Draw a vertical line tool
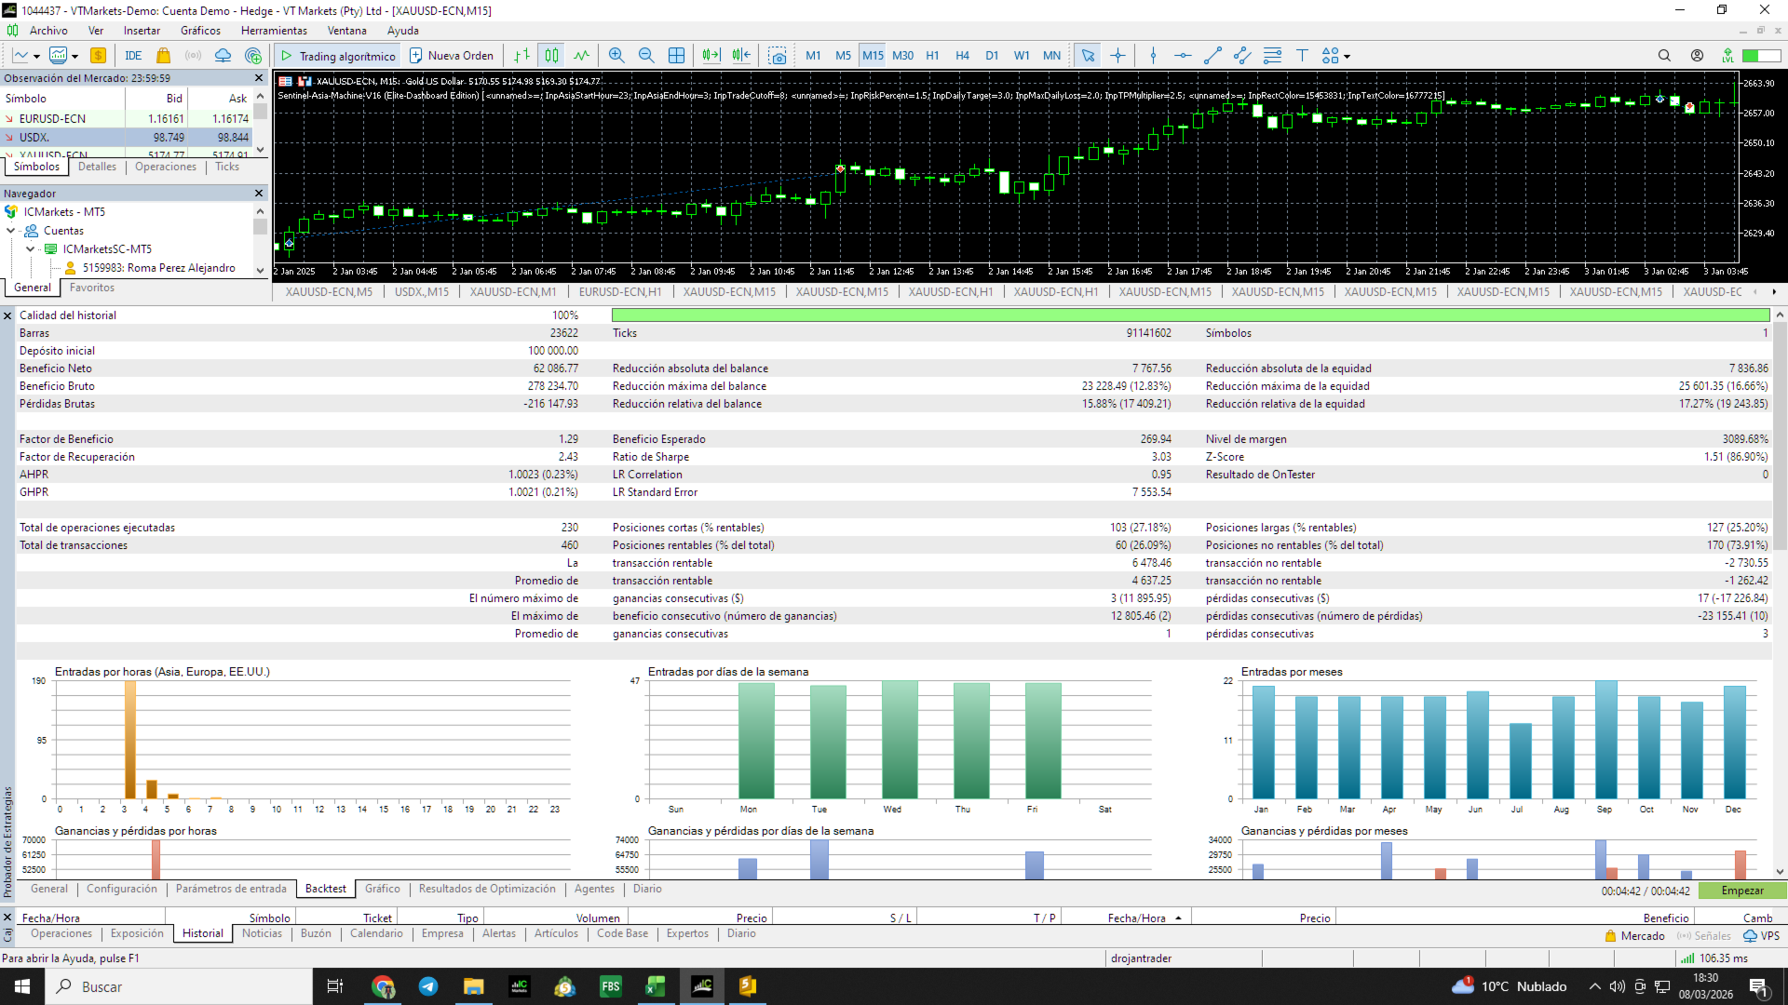 pos(1153,56)
